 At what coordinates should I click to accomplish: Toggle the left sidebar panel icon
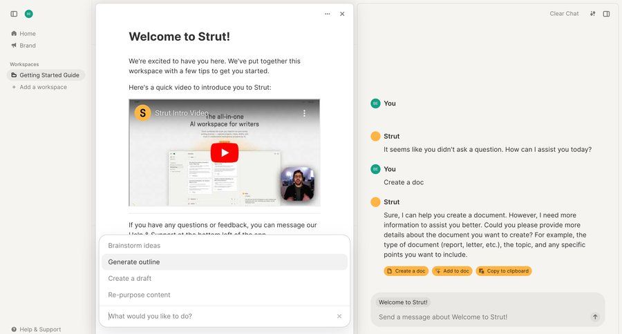coord(14,14)
